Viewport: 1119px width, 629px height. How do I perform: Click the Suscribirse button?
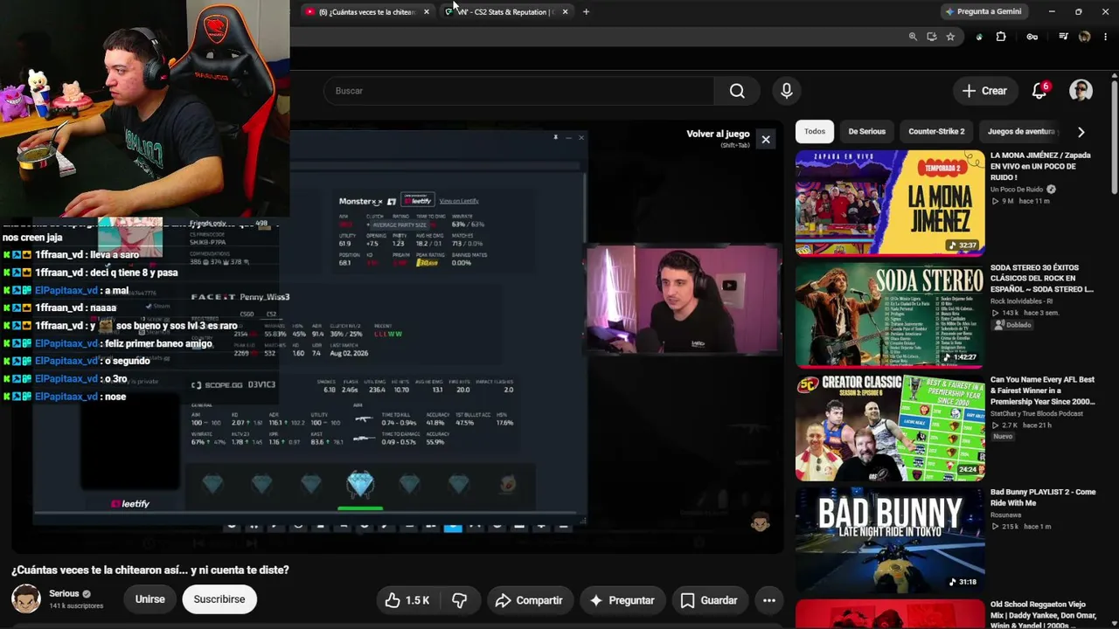coord(219,599)
